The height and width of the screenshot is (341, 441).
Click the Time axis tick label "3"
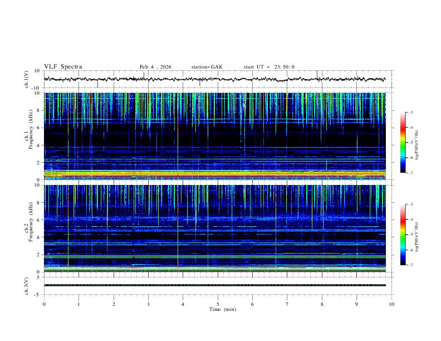tap(148, 304)
